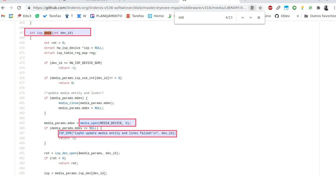Open the Google Calendar bookmark
This screenshot has width=336, height=176.
[x=11, y=16]
